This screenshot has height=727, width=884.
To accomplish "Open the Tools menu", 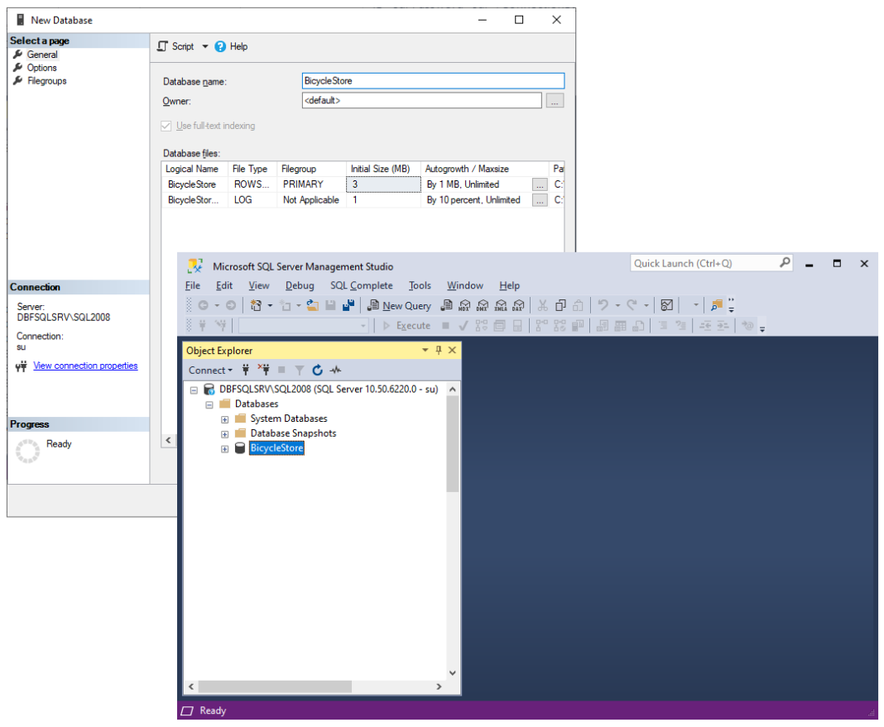I will (x=420, y=285).
